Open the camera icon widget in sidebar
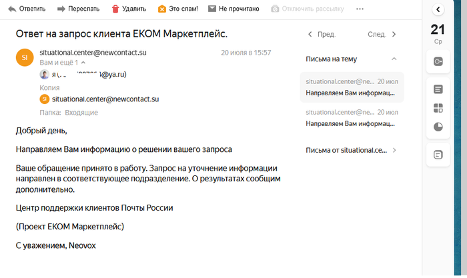The width and height of the screenshot is (467, 278). 438,61
